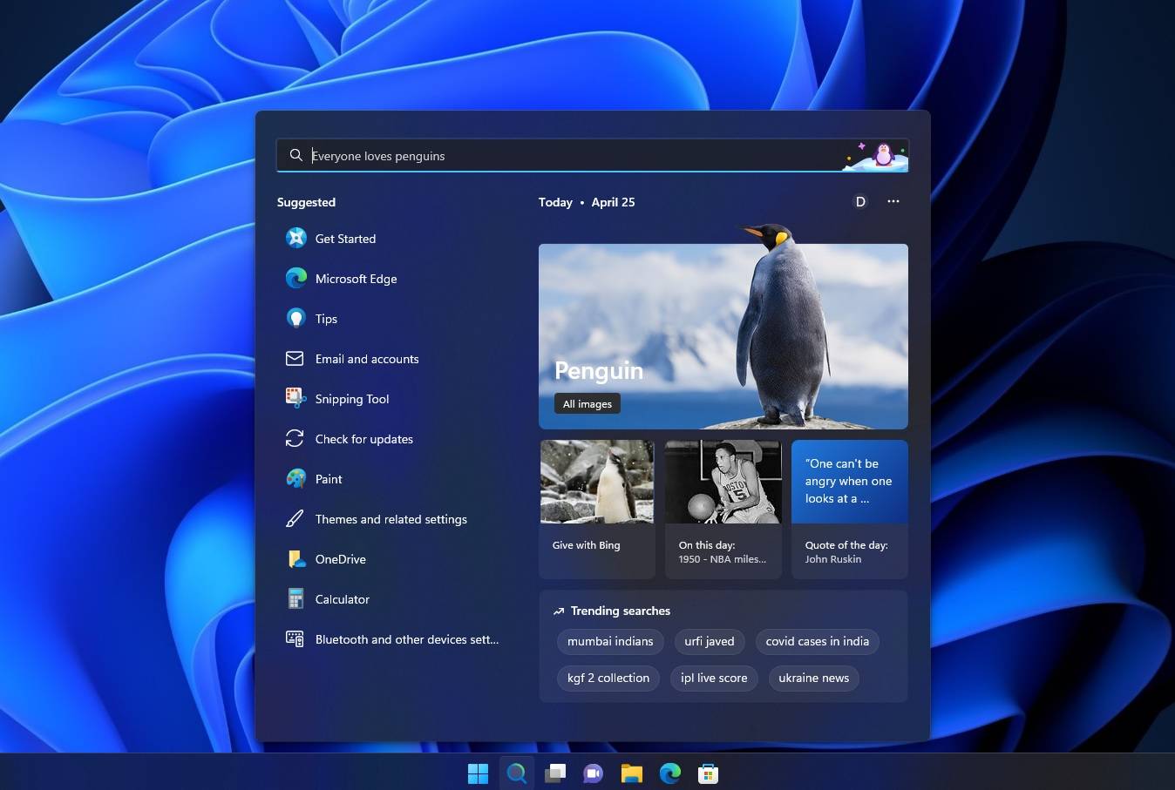
Task: Open the Tips app
Action: click(x=325, y=318)
